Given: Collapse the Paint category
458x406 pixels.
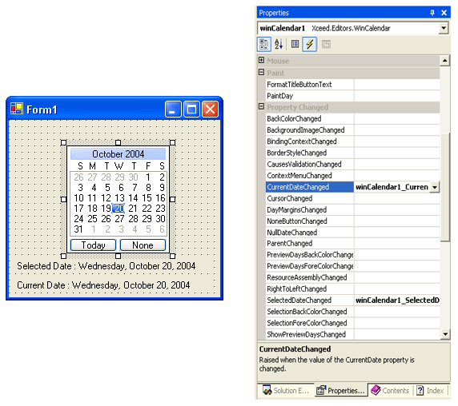Looking at the screenshot, I should pos(261,72).
